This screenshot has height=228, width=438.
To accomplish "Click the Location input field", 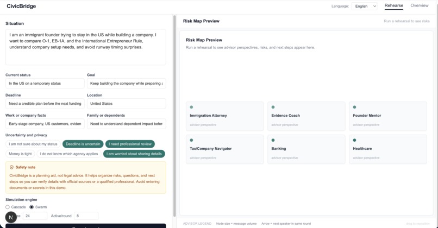I will (x=126, y=104).
